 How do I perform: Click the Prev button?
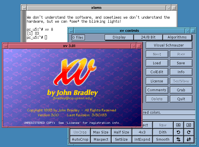coord(181,54)
